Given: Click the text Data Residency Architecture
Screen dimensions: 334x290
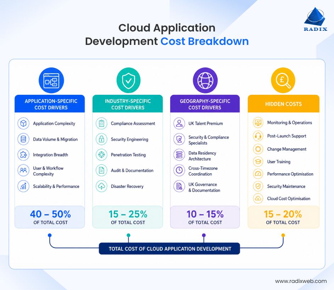Looking at the screenshot, I should click(x=202, y=156).
